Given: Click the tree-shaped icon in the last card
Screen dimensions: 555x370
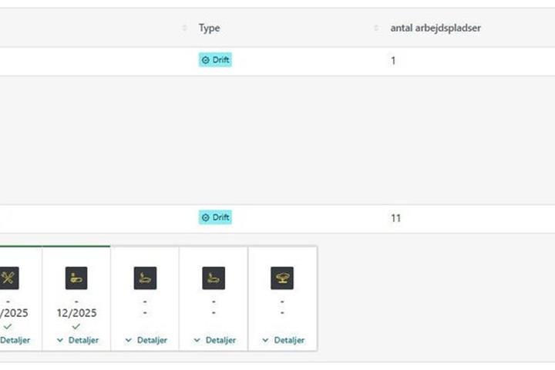Looking at the screenshot, I should [282, 278].
